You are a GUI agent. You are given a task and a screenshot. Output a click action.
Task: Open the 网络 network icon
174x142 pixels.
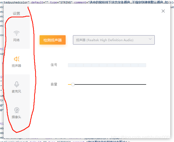[16, 33]
